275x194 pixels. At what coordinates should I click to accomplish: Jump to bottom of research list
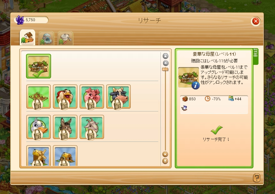pyautogui.click(x=165, y=161)
